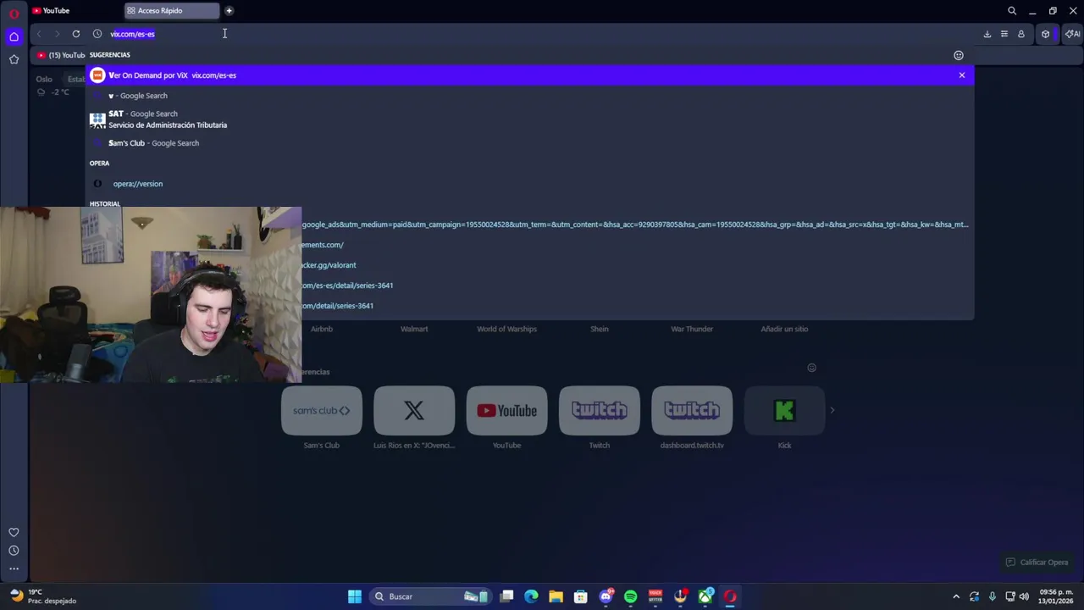Click the taskbar Buscar search box
The image size is (1084, 610).
click(x=430, y=596)
